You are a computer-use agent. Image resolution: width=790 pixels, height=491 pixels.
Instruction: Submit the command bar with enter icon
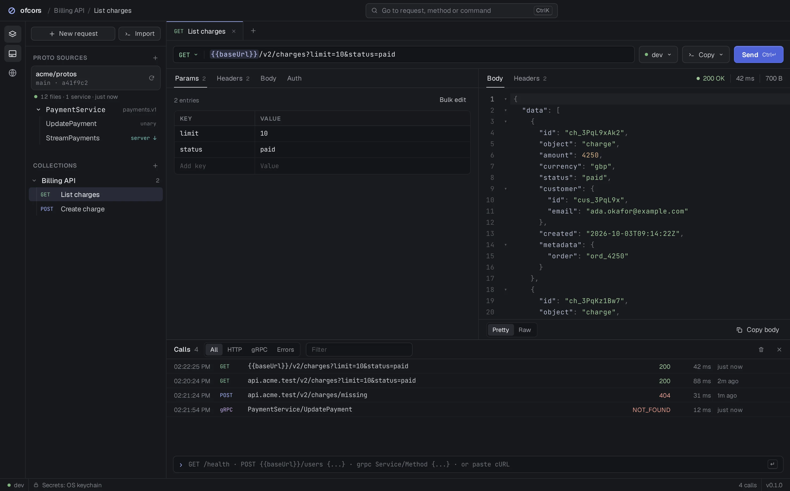pyautogui.click(x=772, y=464)
